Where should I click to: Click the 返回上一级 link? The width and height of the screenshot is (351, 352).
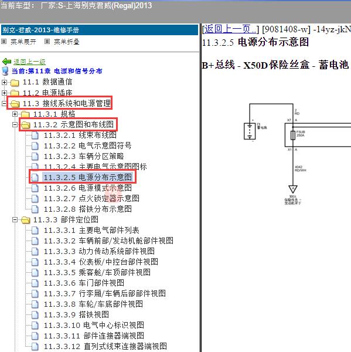(x=30, y=62)
